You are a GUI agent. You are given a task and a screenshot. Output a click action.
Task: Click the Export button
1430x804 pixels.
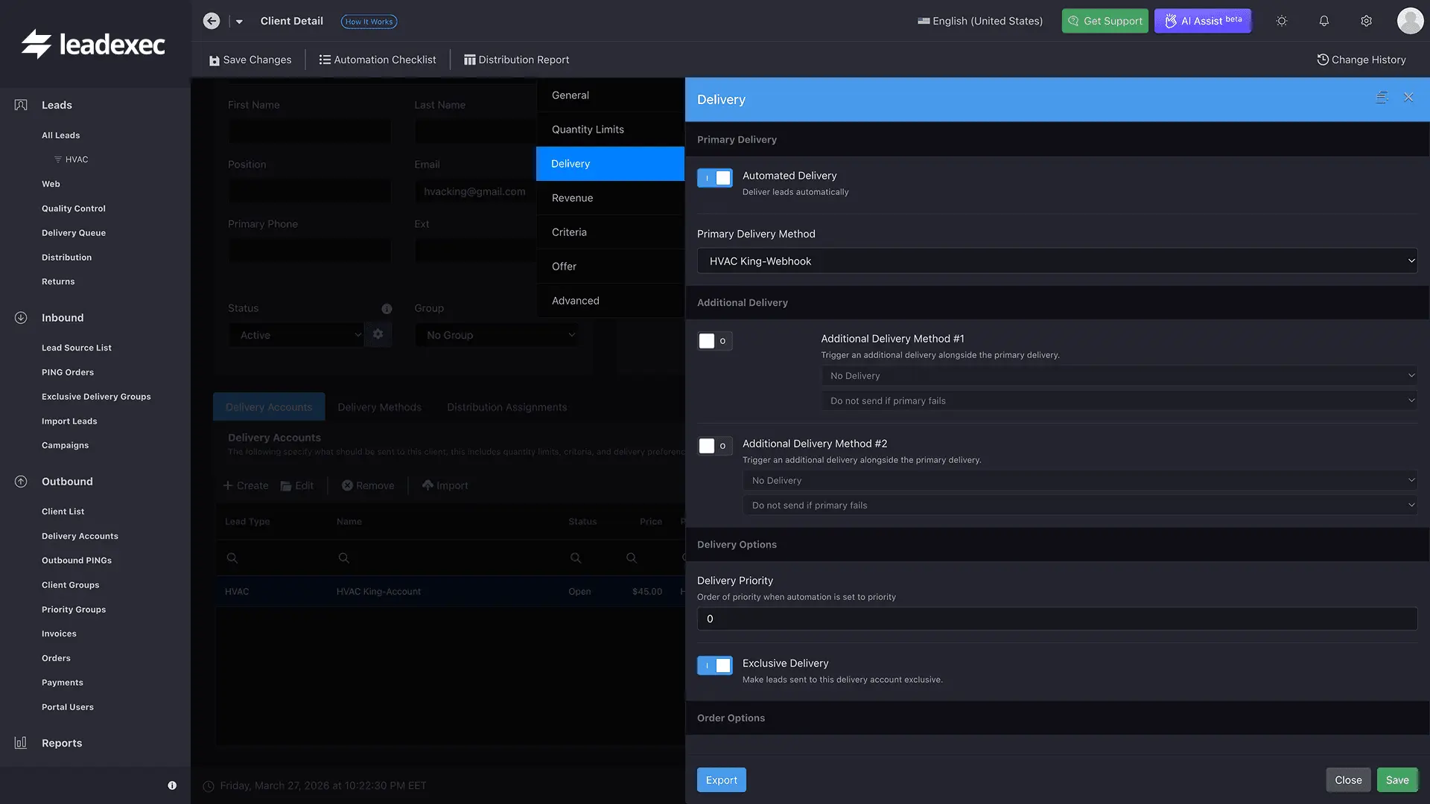(722, 780)
